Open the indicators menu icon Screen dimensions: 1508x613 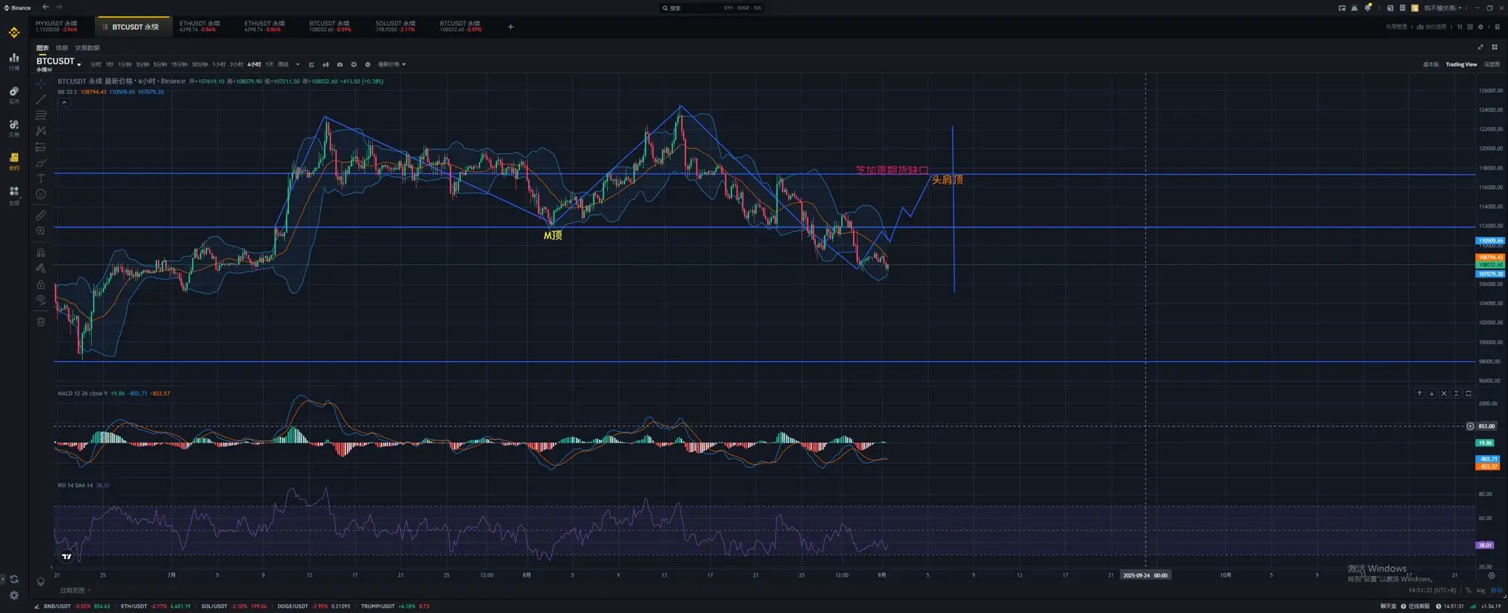[x=312, y=64]
